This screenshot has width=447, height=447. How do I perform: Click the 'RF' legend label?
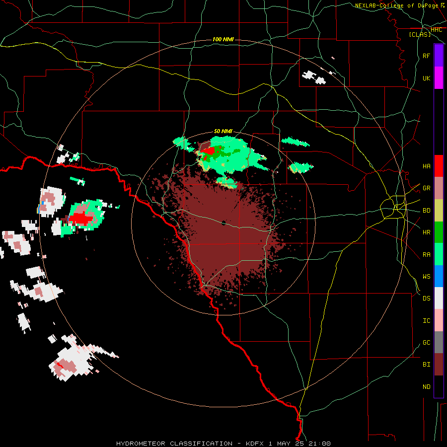[427, 56]
